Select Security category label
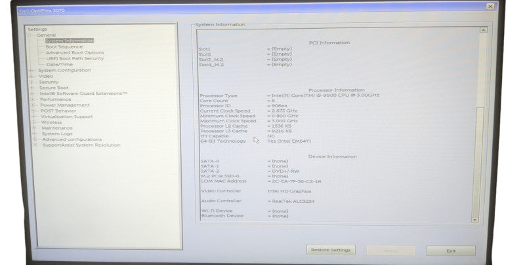 [x=49, y=82]
